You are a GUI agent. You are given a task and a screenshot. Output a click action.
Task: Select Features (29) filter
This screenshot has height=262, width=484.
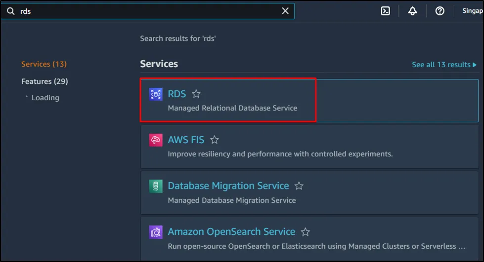pos(44,81)
